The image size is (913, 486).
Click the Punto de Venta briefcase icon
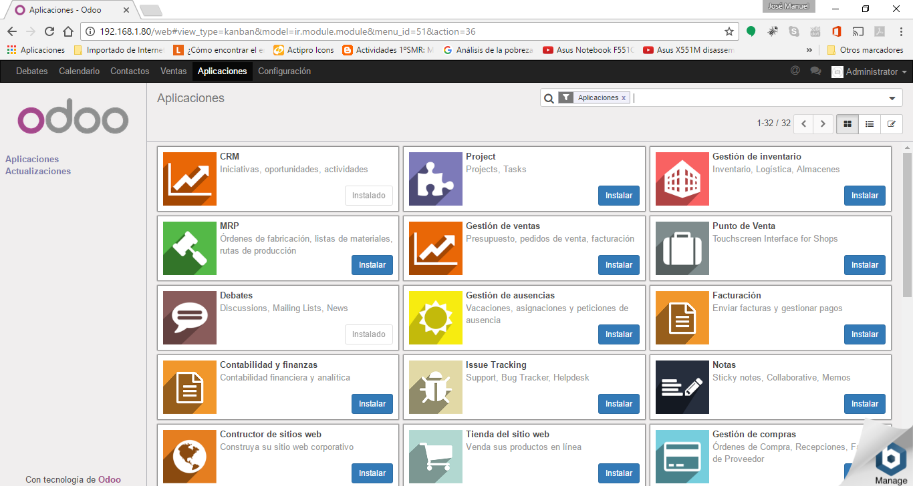click(x=682, y=248)
